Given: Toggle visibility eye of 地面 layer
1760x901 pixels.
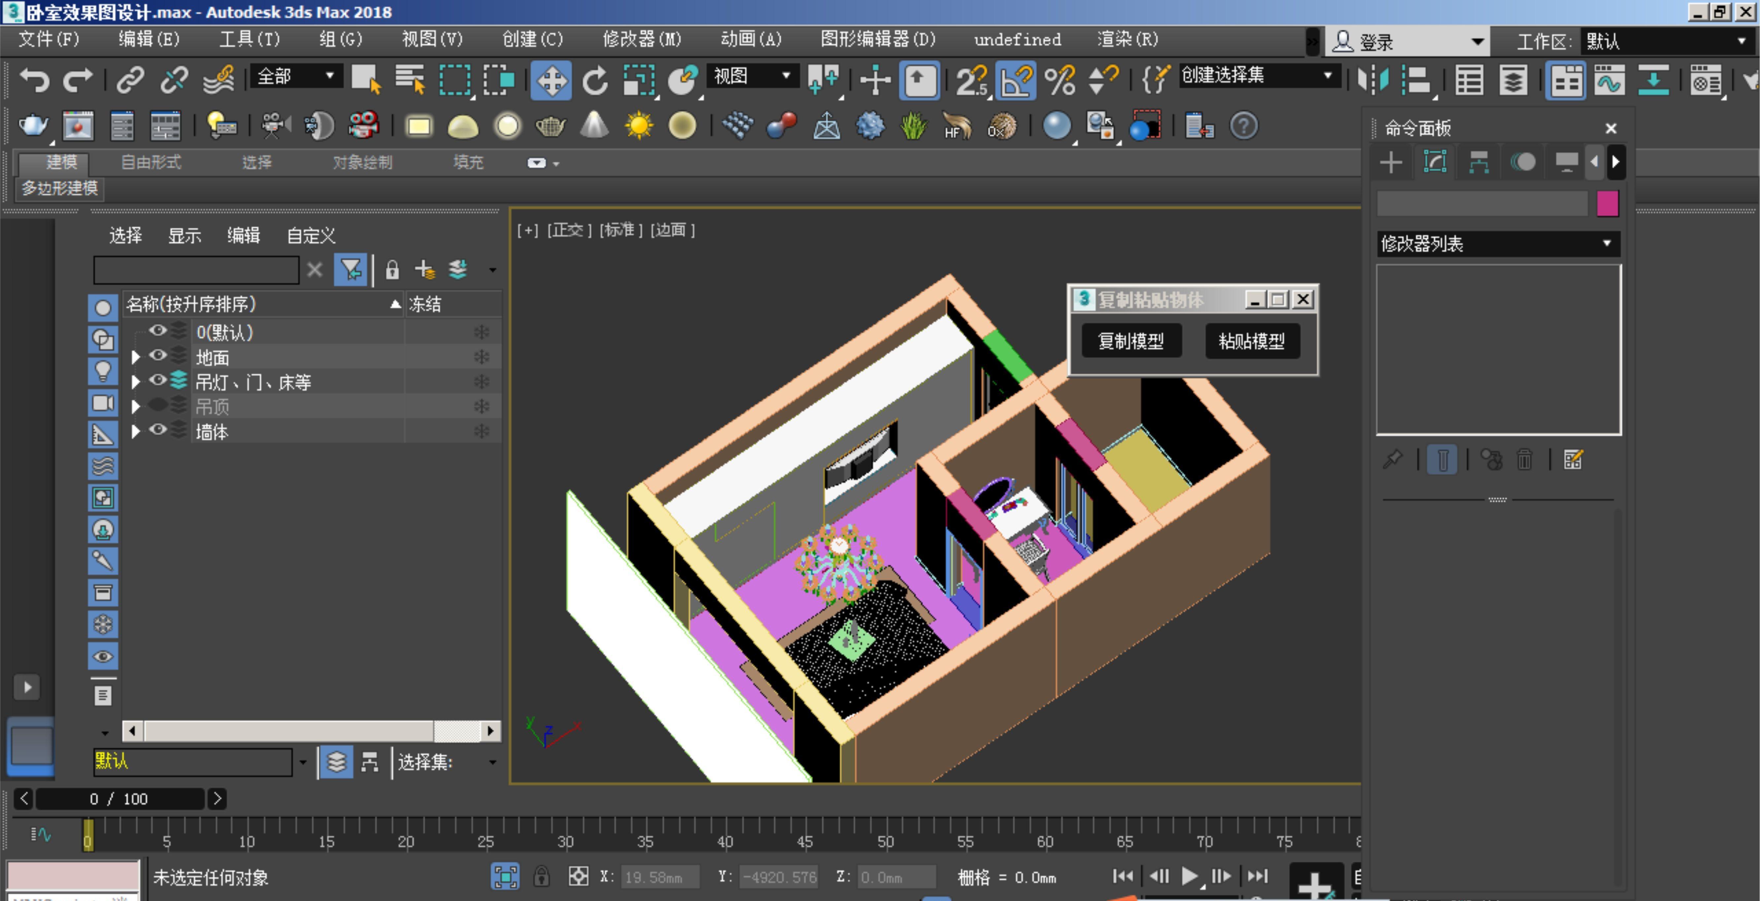Looking at the screenshot, I should click(158, 355).
